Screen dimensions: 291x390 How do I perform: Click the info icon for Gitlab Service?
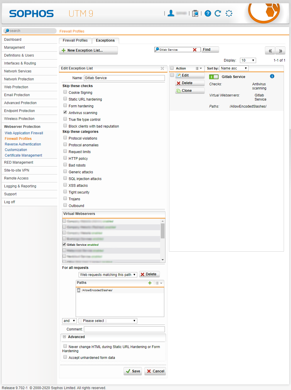pyautogui.click(x=272, y=76)
